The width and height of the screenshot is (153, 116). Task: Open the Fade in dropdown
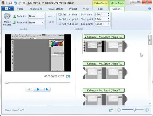[x=36, y=16]
